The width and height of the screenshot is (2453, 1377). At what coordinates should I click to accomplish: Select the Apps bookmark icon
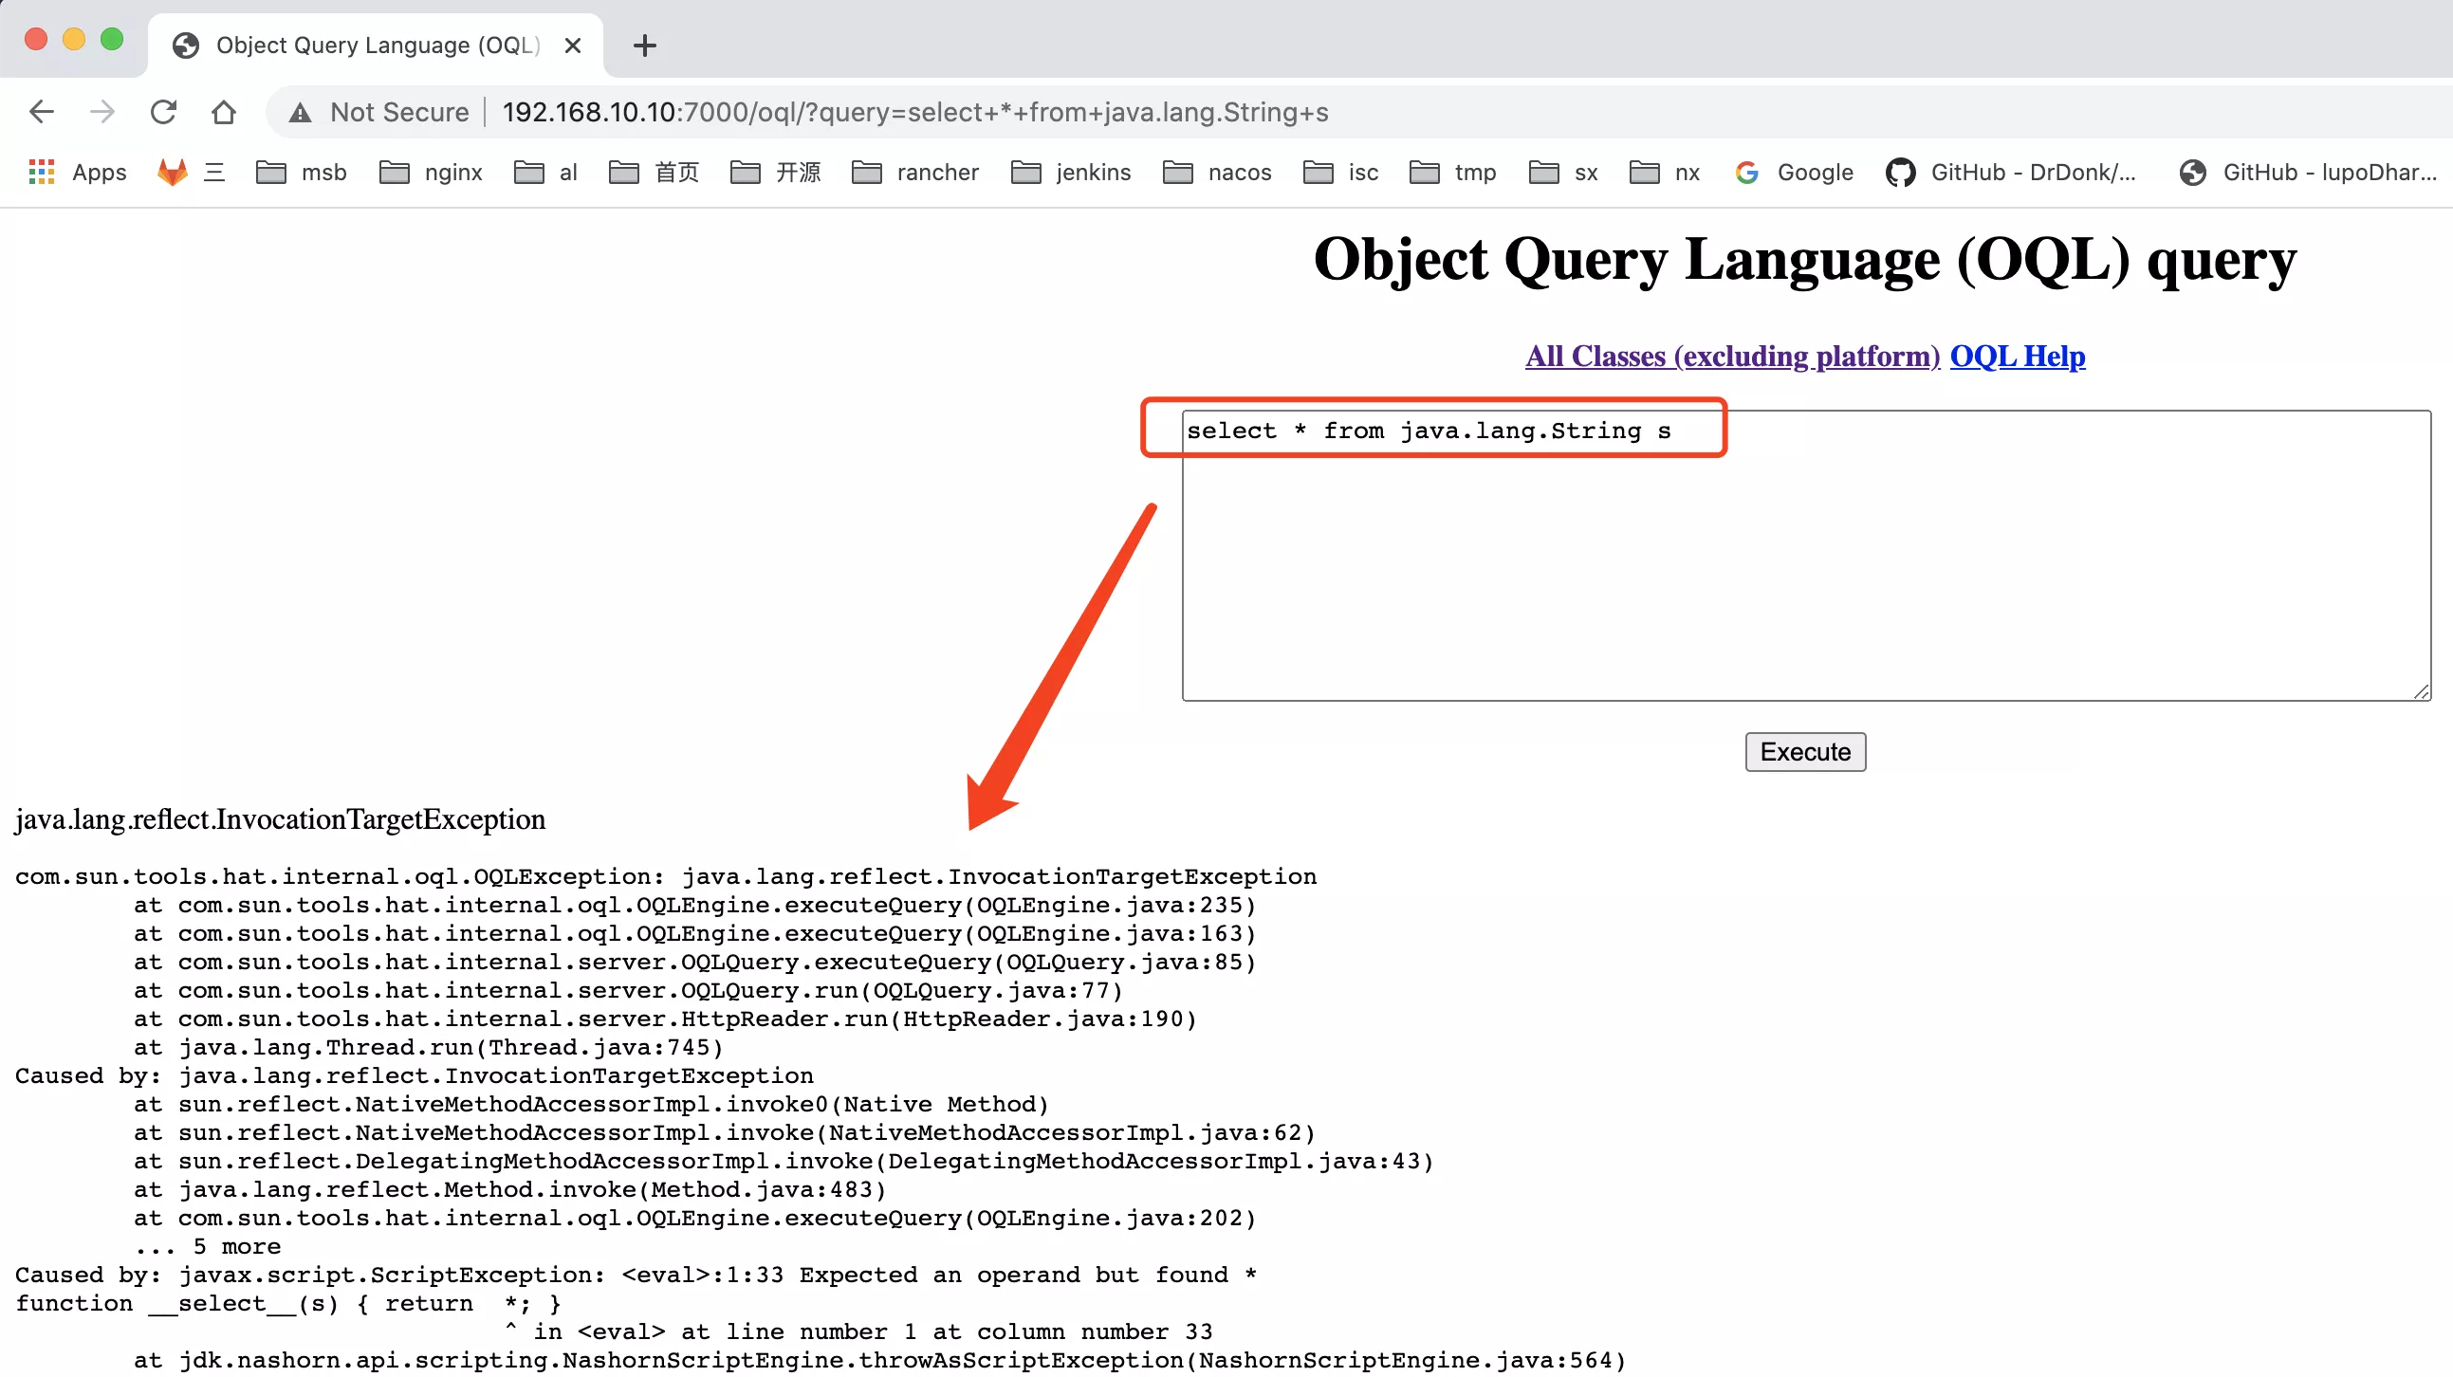[39, 172]
